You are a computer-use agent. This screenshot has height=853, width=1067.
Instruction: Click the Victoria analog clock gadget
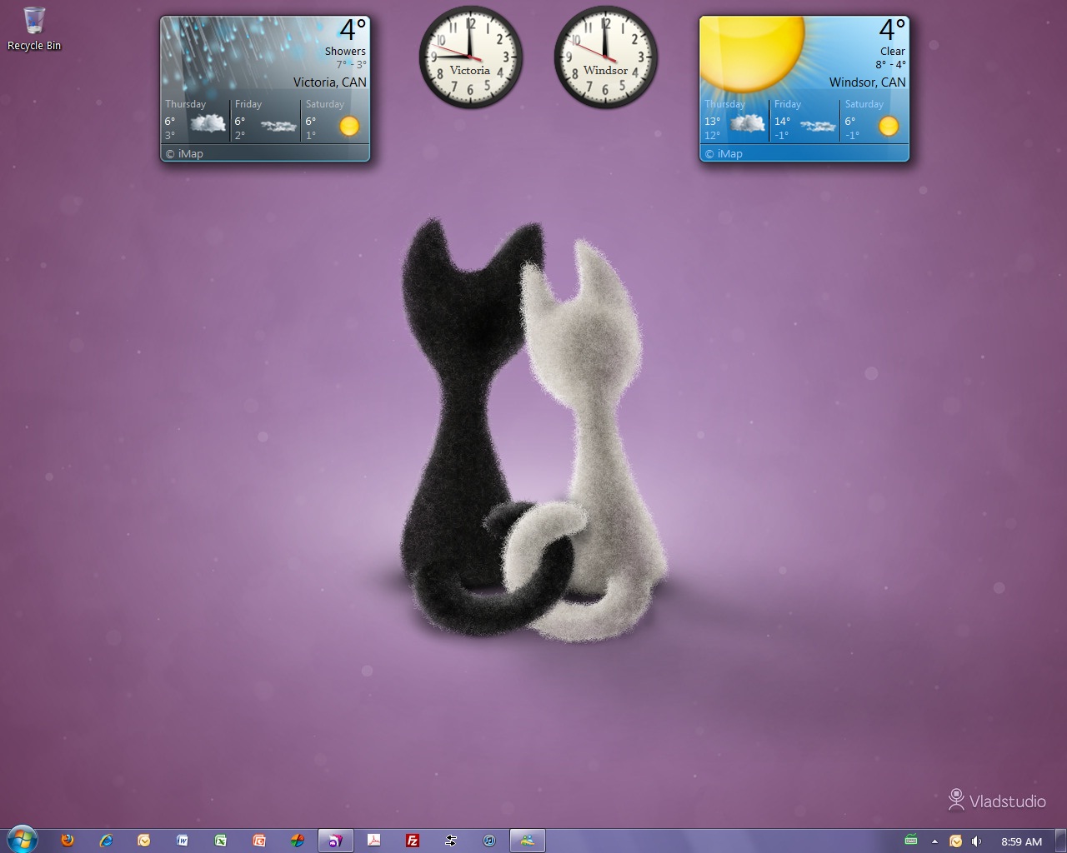(x=470, y=57)
